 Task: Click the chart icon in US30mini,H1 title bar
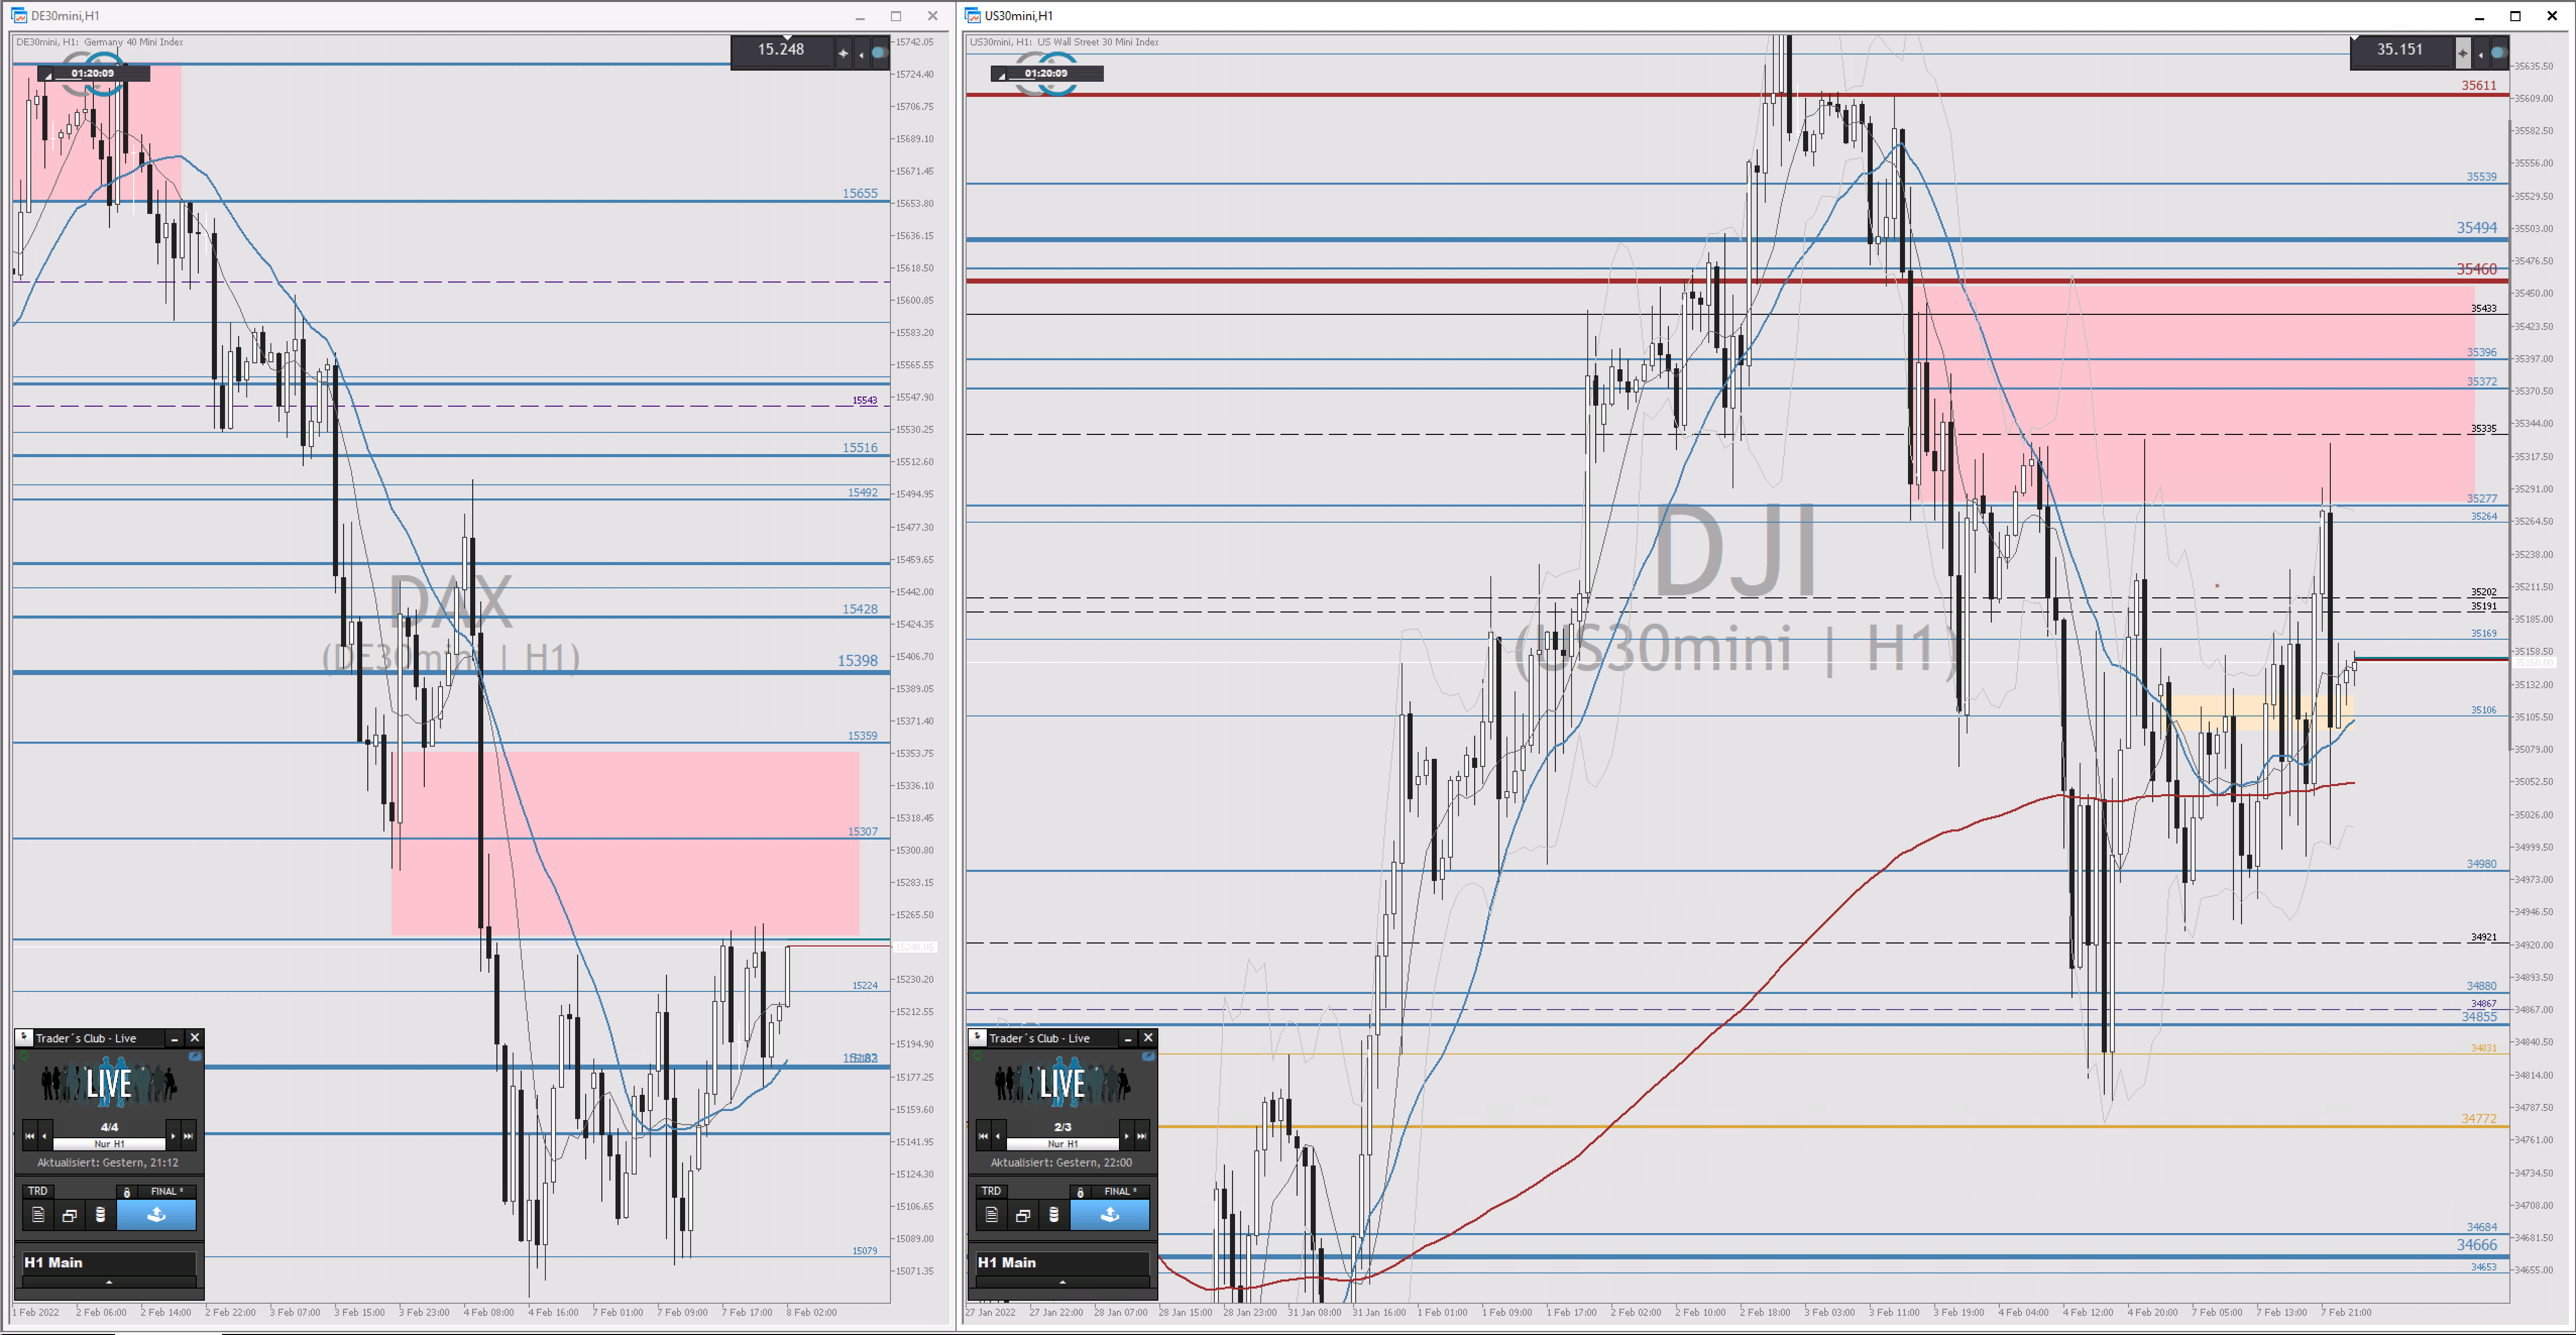tap(972, 15)
